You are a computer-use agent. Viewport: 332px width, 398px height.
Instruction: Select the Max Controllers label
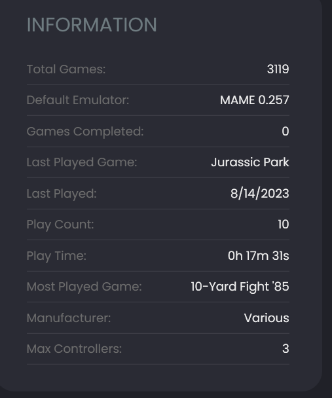tap(74, 349)
